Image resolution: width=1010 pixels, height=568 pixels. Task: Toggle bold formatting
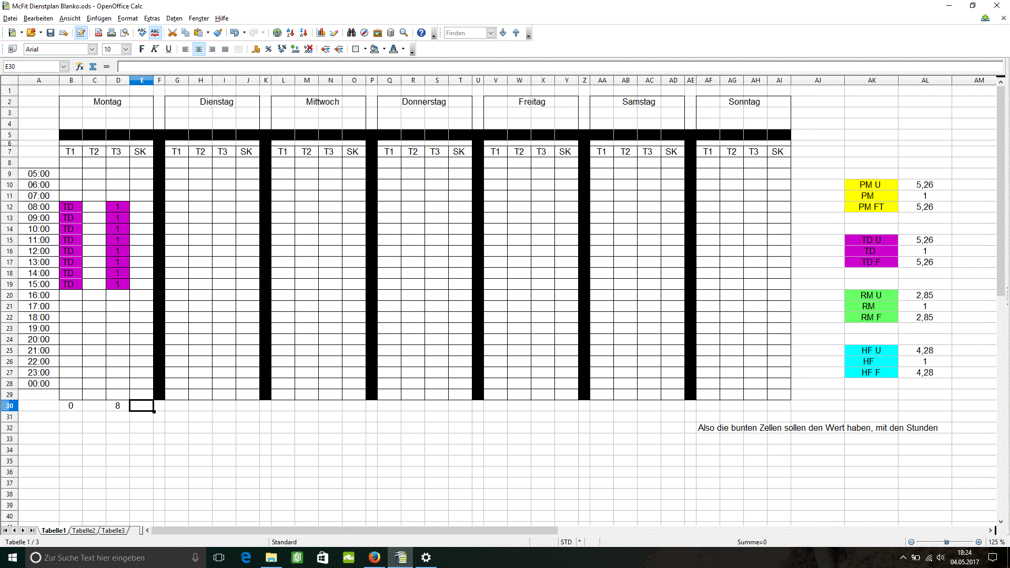tap(141, 49)
